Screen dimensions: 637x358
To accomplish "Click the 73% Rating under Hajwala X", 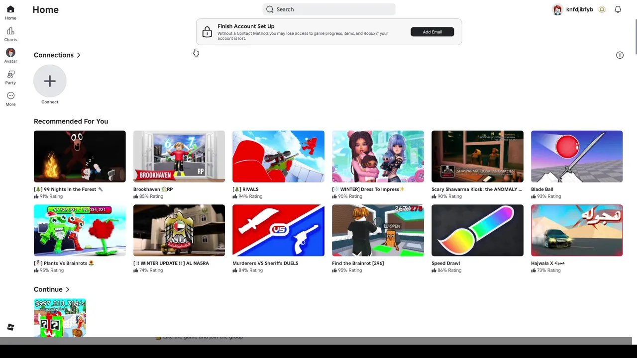I will (546, 270).
